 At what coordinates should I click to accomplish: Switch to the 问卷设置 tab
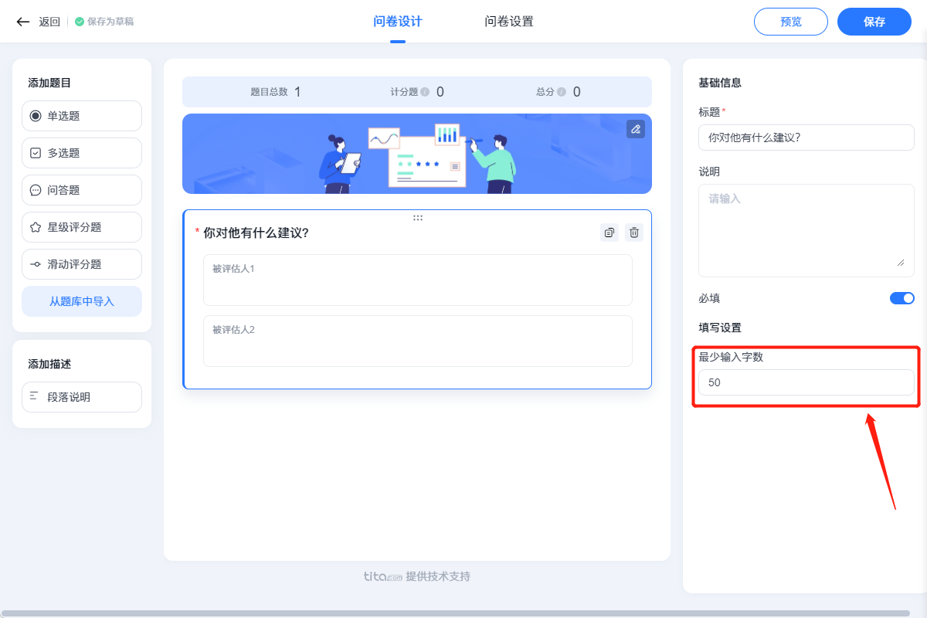click(508, 21)
